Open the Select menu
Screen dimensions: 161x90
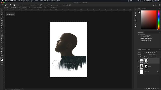[x=36, y=1]
